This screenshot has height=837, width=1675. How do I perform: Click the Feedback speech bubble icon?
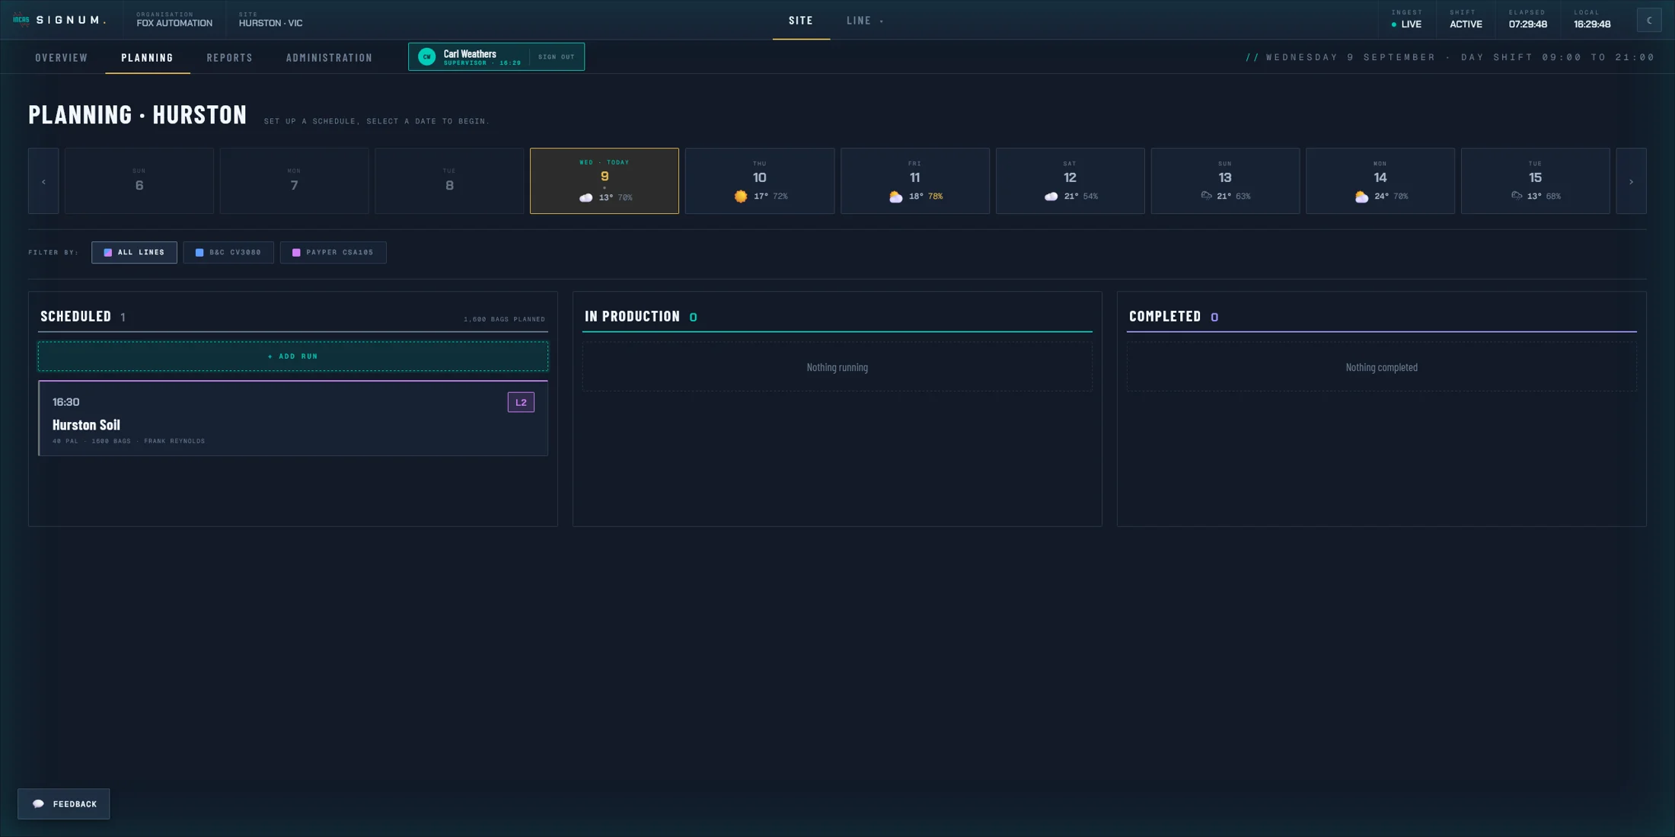point(38,803)
